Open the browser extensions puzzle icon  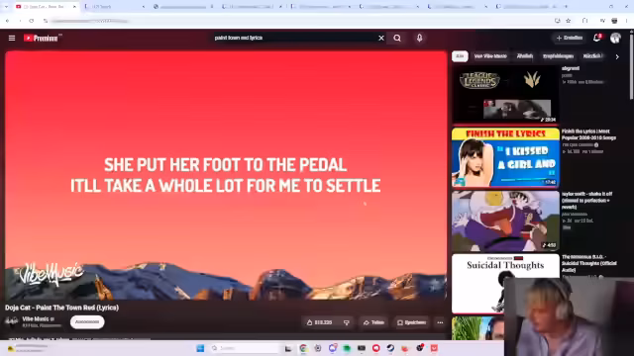[x=584, y=21]
